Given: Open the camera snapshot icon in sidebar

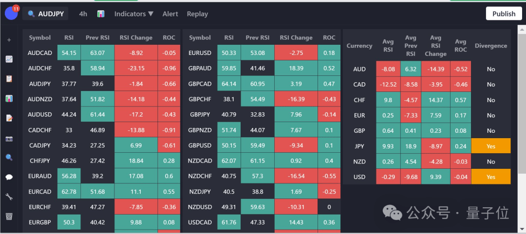Looking at the screenshot, I should 9,139.
